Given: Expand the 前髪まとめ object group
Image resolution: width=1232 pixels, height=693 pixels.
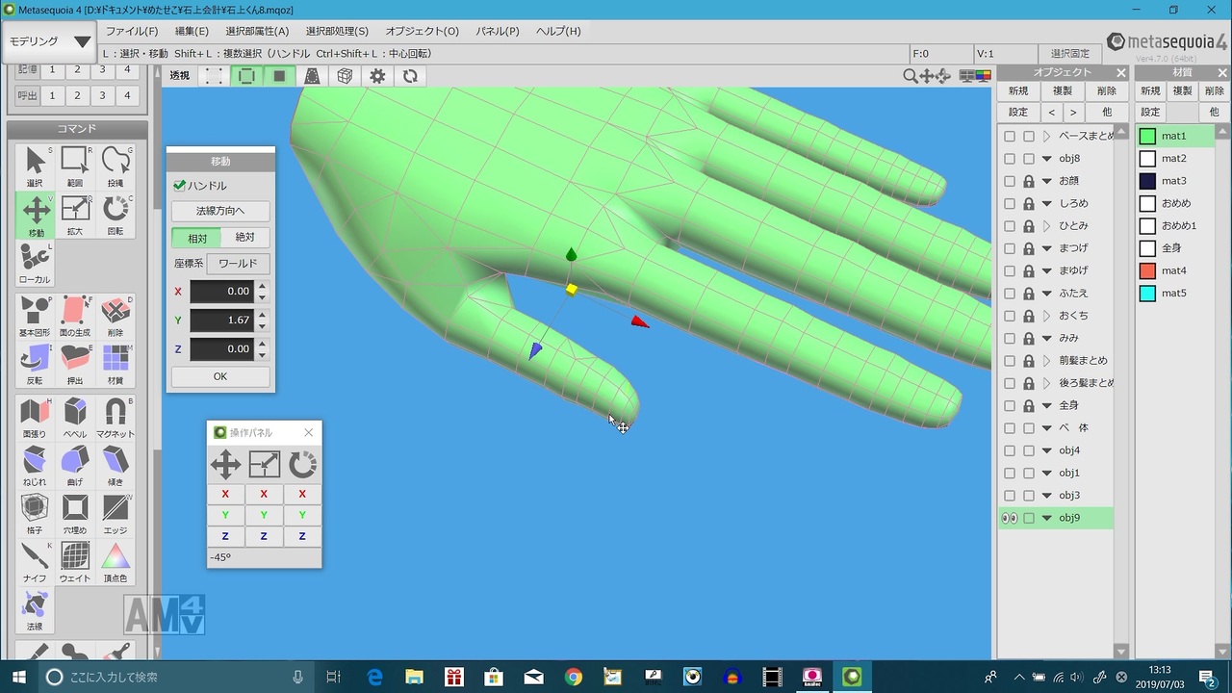Looking at the screenshot, I should coord(1047,361).
